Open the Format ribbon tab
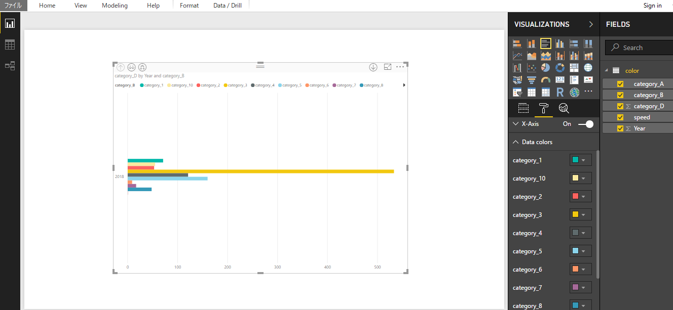 coord(189,6)
